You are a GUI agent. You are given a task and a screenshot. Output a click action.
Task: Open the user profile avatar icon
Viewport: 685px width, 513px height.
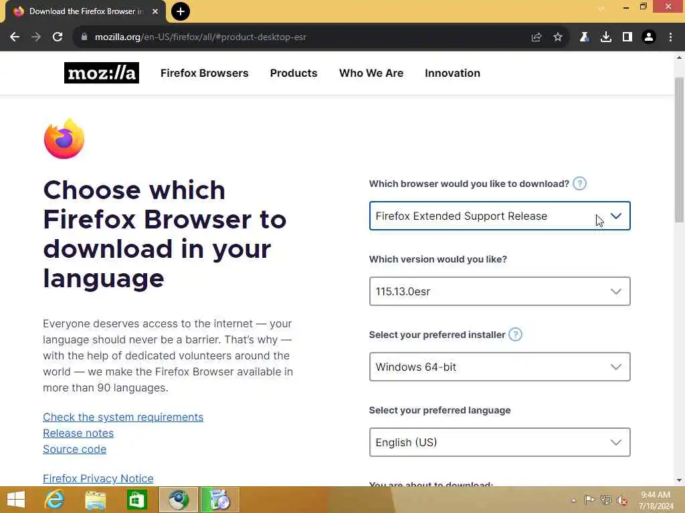(649, 37)
